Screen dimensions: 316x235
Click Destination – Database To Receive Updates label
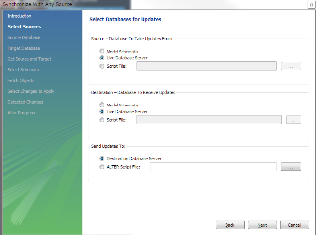133,92
